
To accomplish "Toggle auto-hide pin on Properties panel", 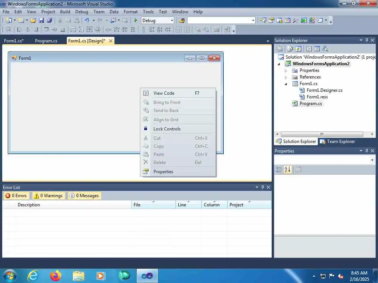I will [x=367, y=151].
